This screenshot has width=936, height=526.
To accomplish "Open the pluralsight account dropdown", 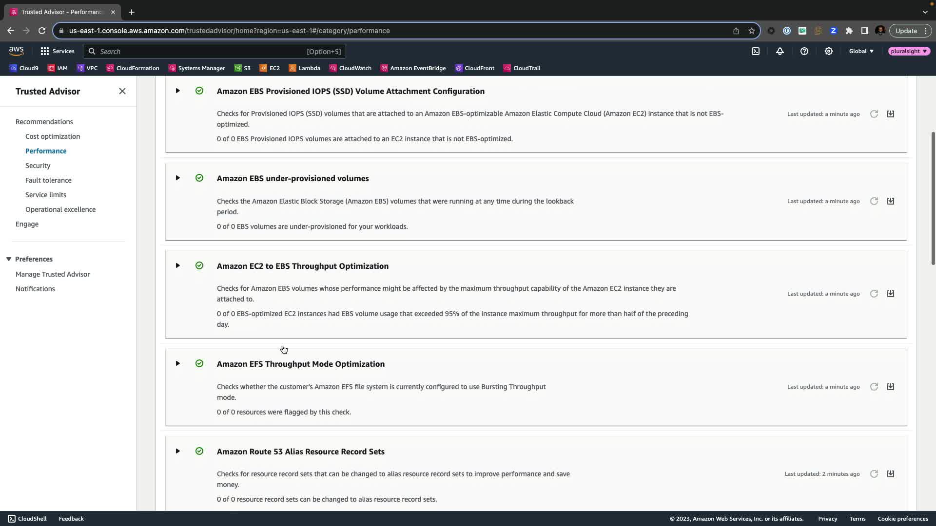I will [909, 51].
